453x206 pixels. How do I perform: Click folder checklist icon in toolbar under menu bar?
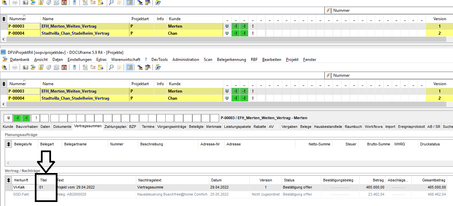coord(41,67)
